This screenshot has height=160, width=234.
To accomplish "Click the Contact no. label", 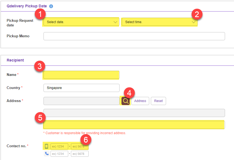I will [16, 146].
